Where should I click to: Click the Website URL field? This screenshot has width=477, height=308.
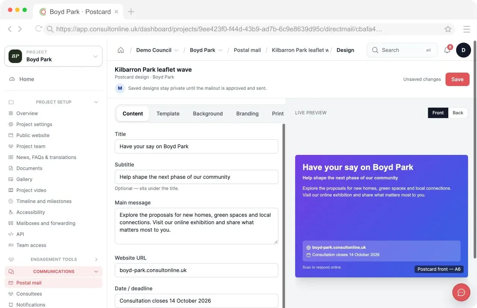(x=196, y=270)
